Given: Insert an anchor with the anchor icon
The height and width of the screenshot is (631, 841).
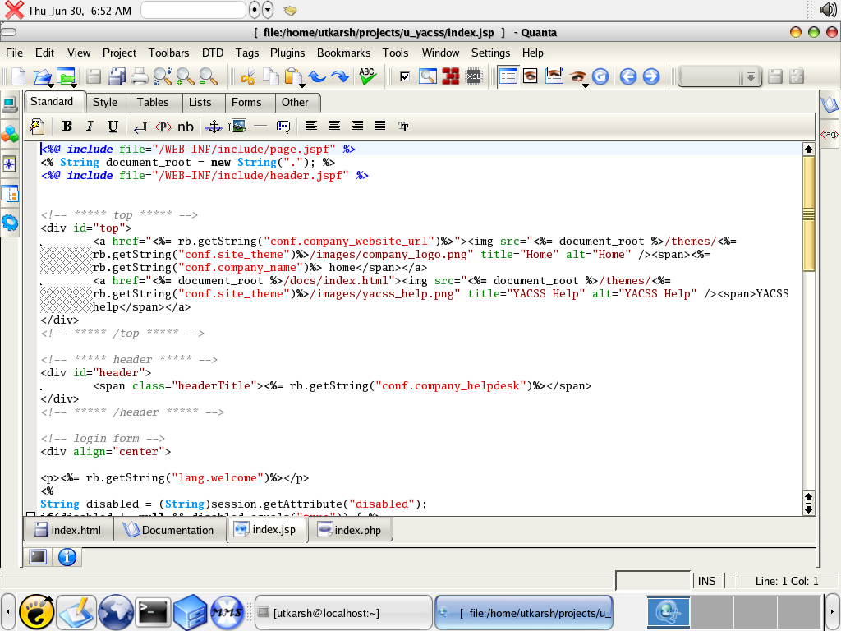Looking at the screenshot, I should pyautogui.click(x=214, y=127).
